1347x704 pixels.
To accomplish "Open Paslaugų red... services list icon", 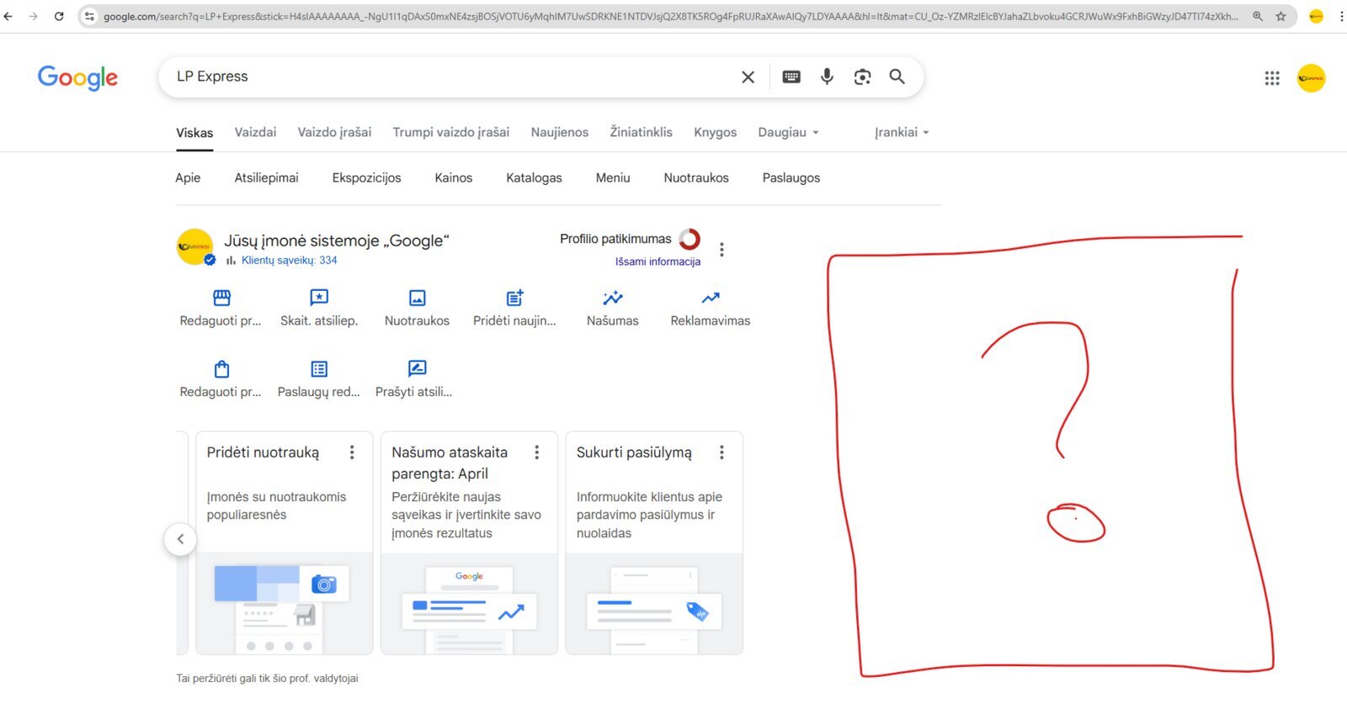I will 319,368.
